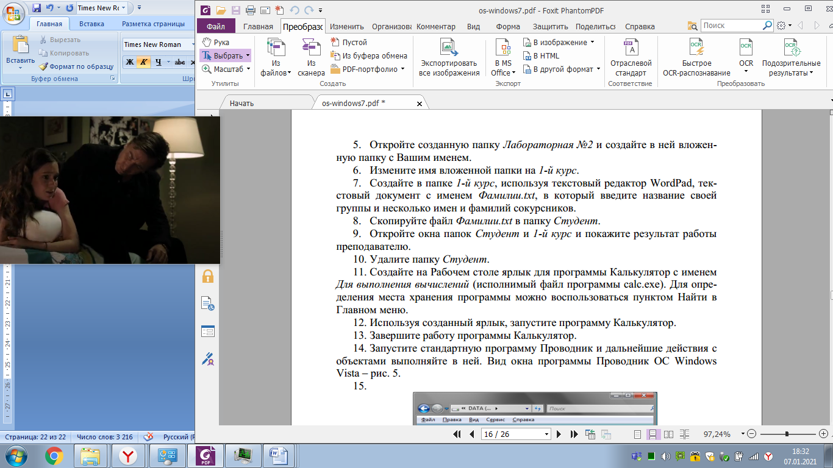Switch to single page view
This screenshot has height=468, width=833.
click(638, 434)
